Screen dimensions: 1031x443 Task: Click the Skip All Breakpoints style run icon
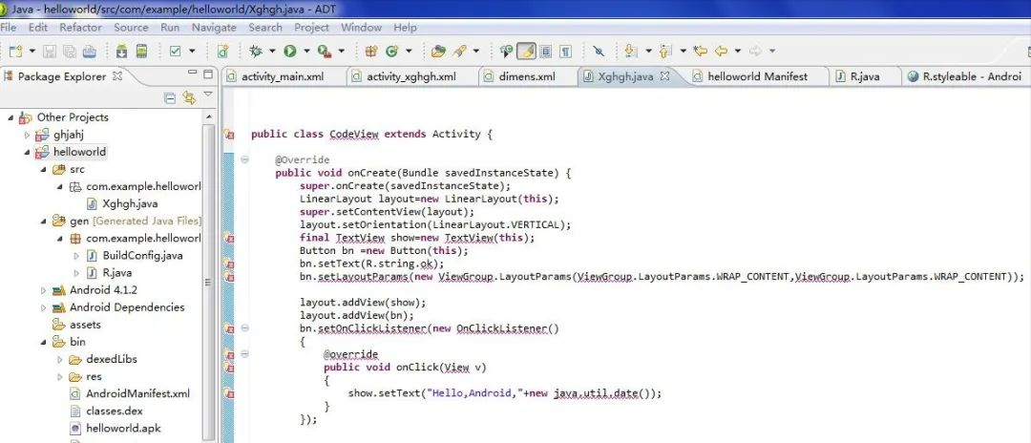(x=506, y=51)
